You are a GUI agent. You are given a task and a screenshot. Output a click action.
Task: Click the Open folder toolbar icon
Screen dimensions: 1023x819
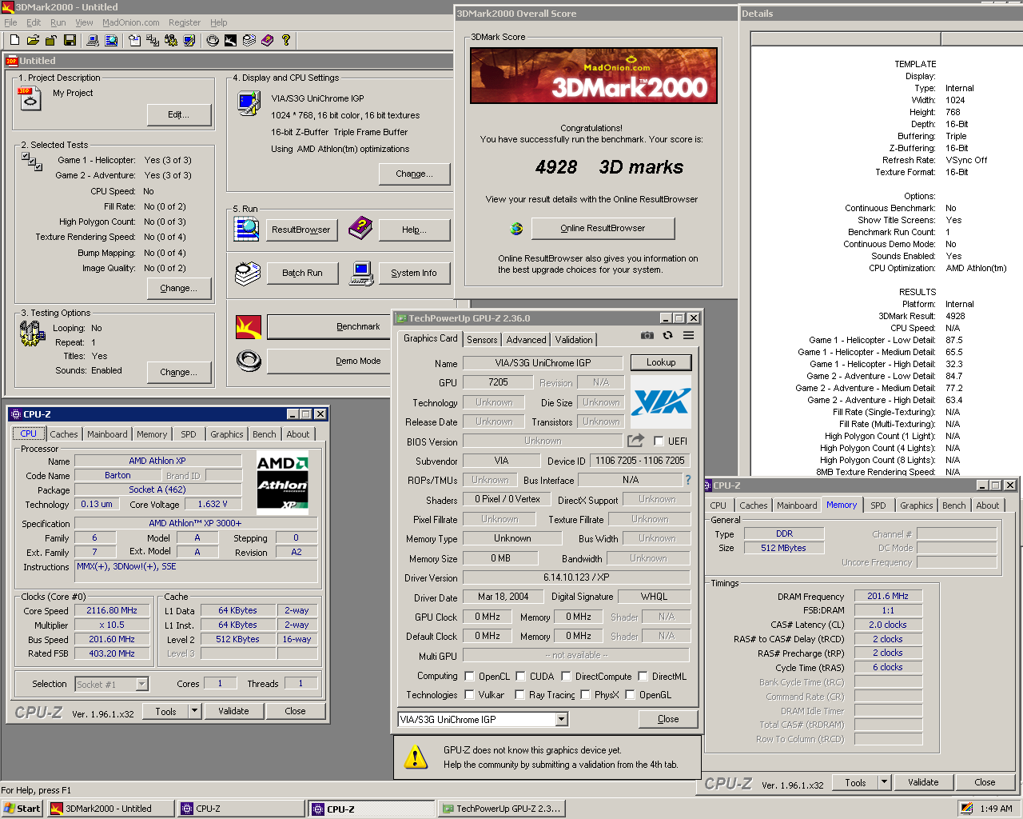pyautogui.click(x=33, y=40)
